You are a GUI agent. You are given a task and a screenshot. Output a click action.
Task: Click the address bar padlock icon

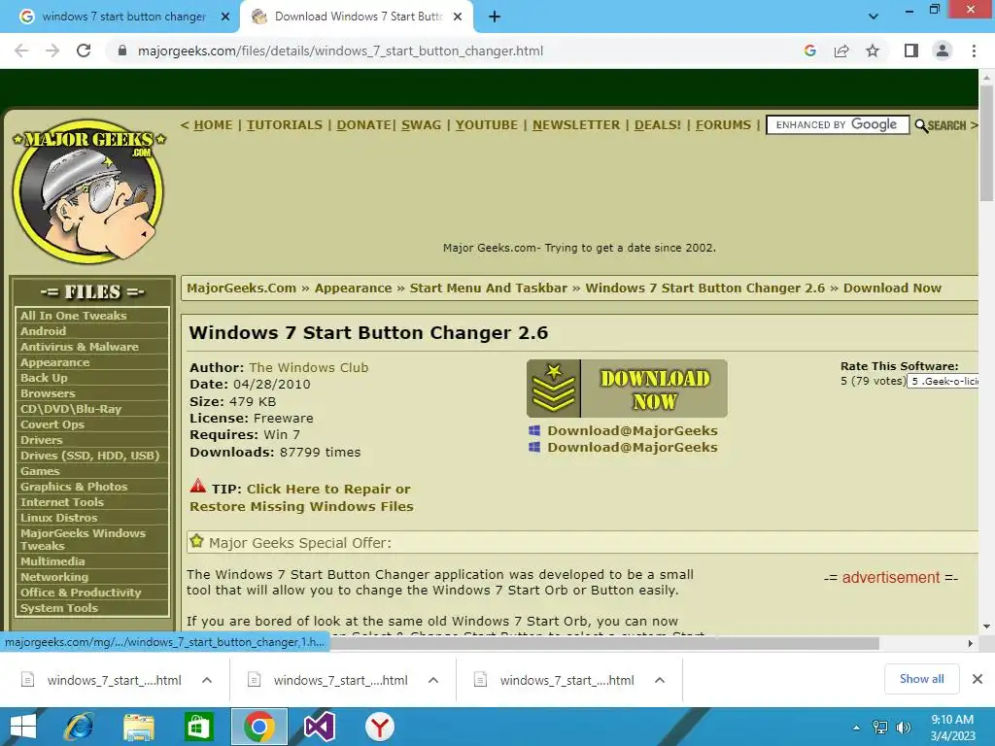pyautogui.click(x=122, y=51)
